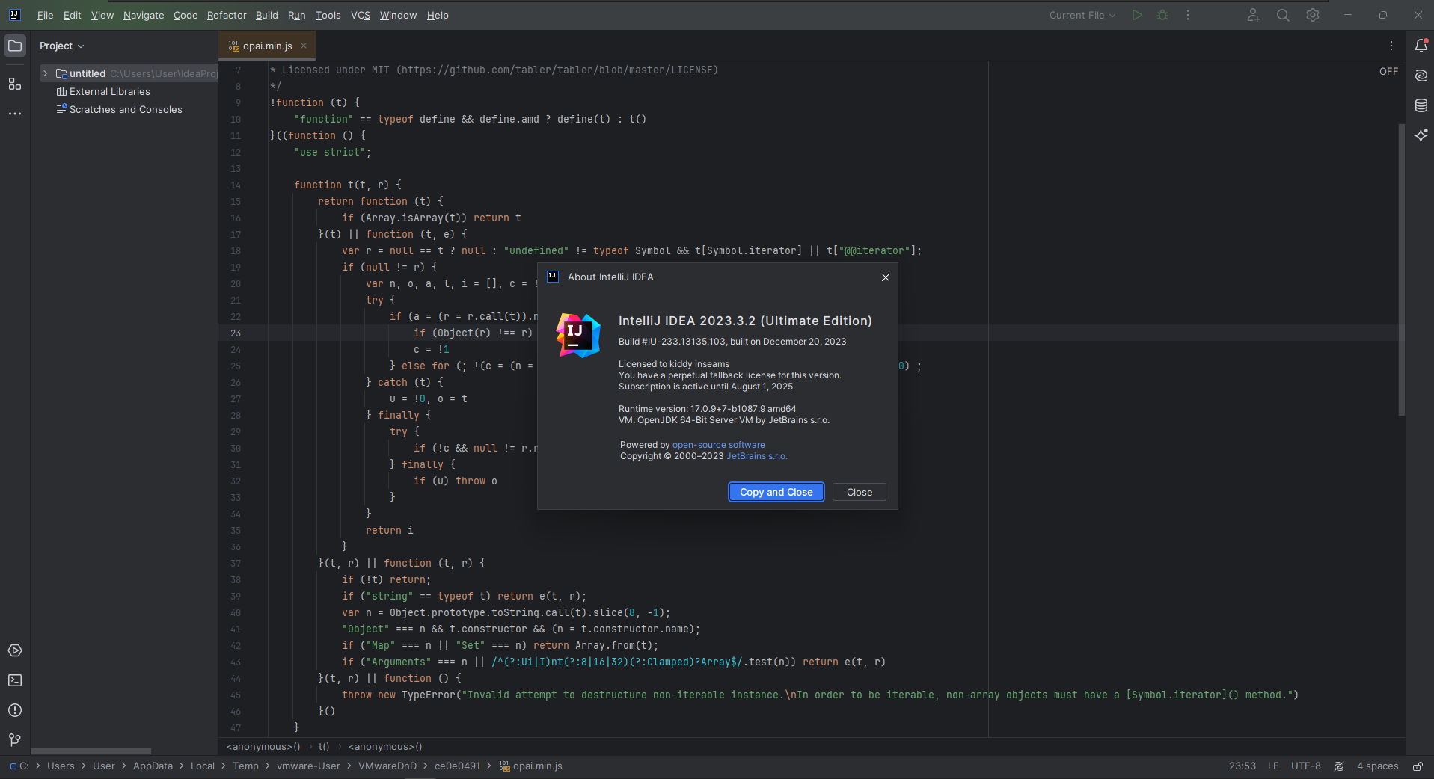Open the Code menu
Image resolution: width=1434 pixels, height=779 pixels.
click(x=186, y=15)
